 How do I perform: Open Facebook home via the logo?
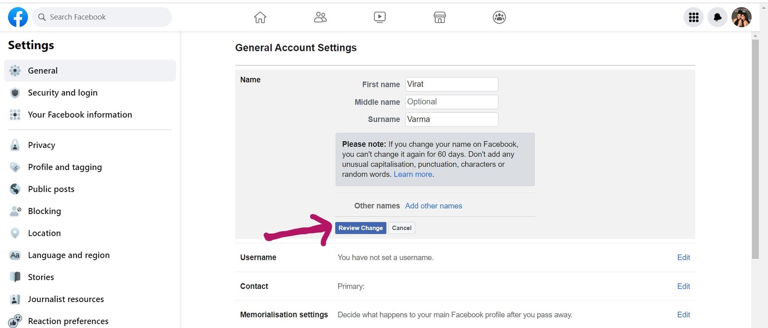tap(18, 17)
